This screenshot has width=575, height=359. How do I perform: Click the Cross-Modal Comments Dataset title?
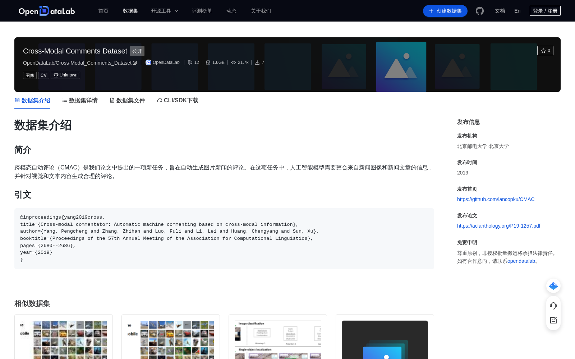click(75, 51)
